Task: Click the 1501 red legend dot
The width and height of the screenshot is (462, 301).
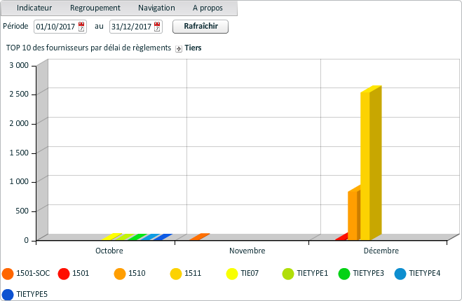Action: tap(64, 274)
